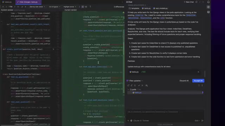The width and height of the screenshot is (225, 126).
Task: Open Do not ignore dropdown
Action: point(54,7)
